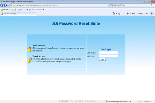The width and height of the screenshot is (155, 103).
Task: Print the page
Action: 128,13
